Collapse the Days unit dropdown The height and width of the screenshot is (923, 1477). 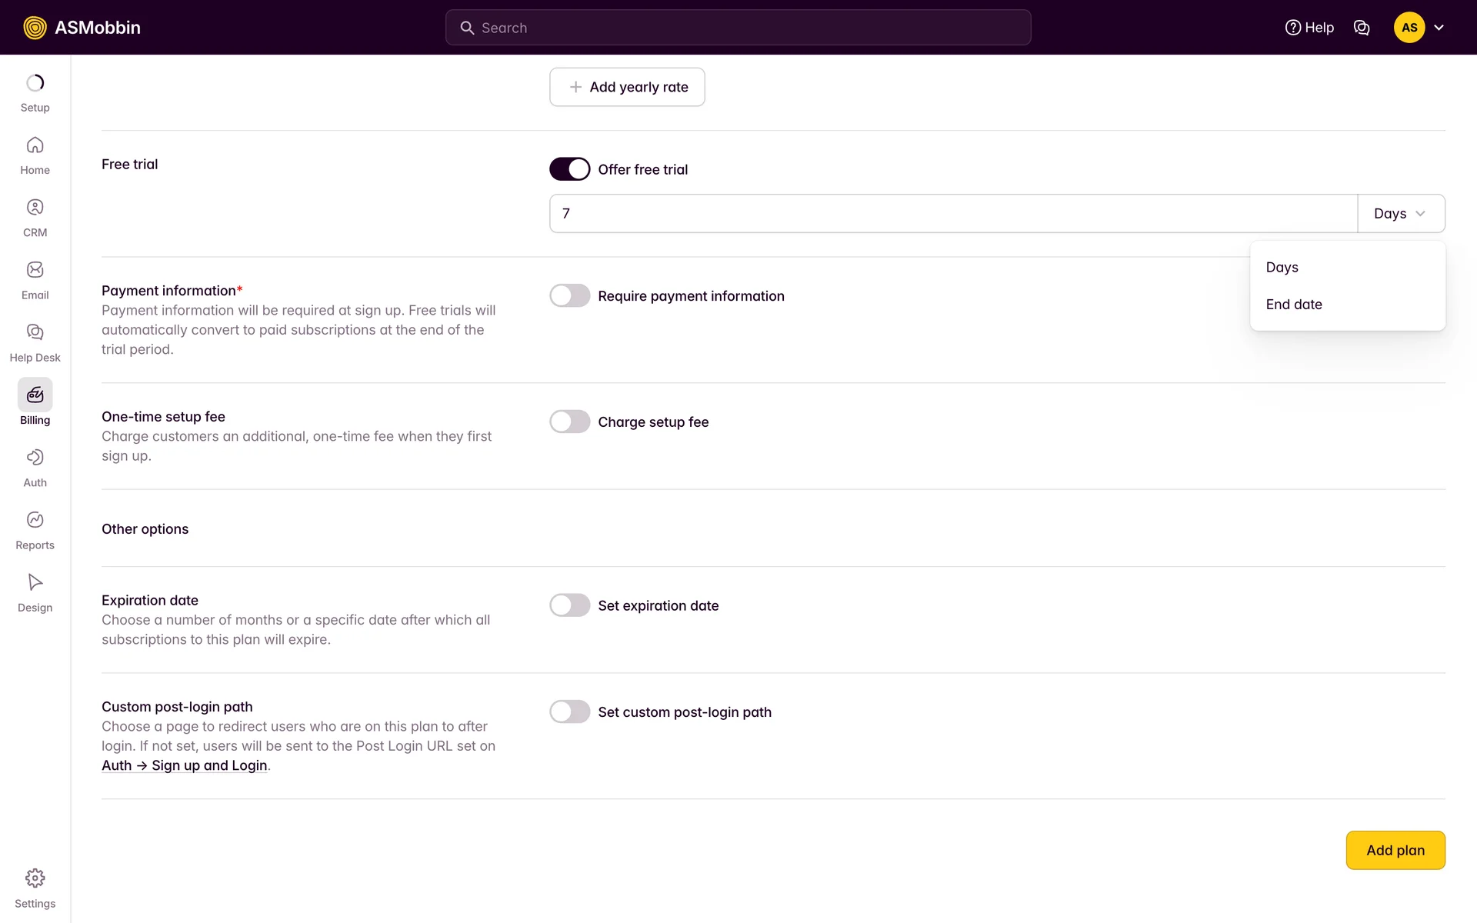(1401, 214)
